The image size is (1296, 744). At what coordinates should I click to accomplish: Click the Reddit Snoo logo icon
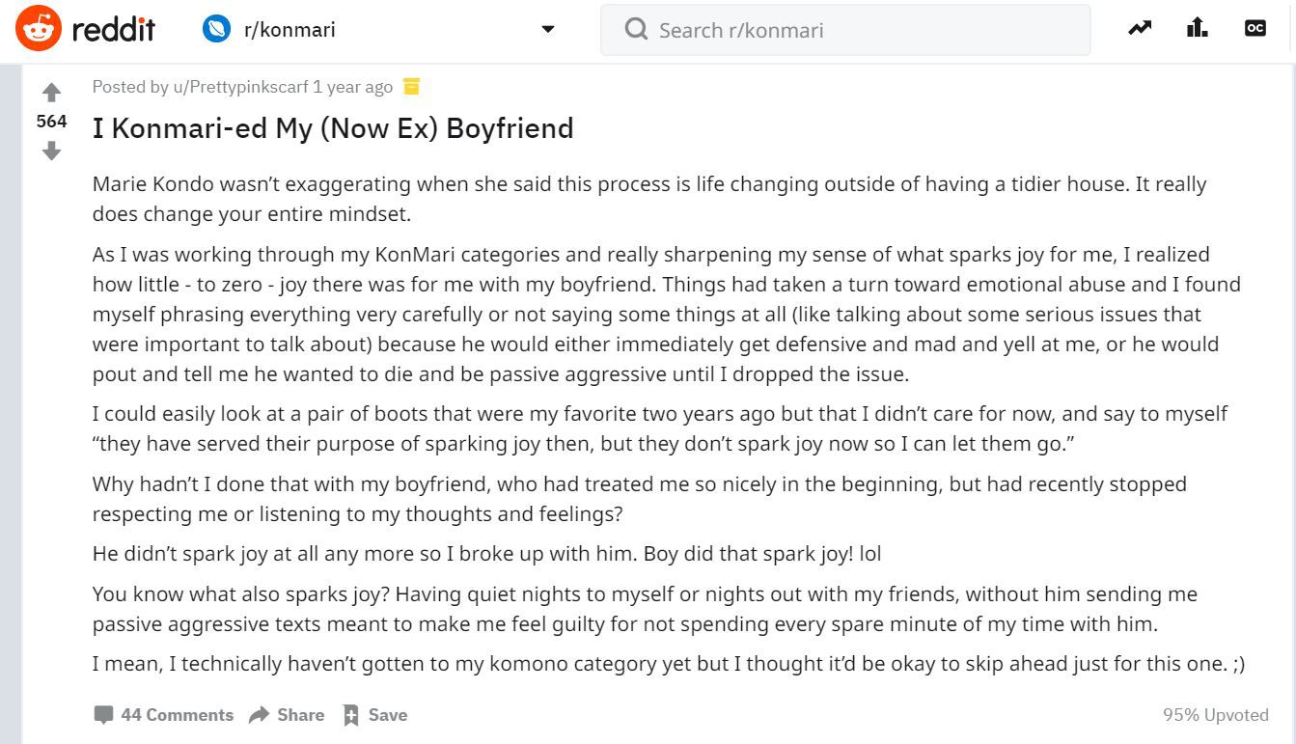pyautogui.click(x=39, y=29)
